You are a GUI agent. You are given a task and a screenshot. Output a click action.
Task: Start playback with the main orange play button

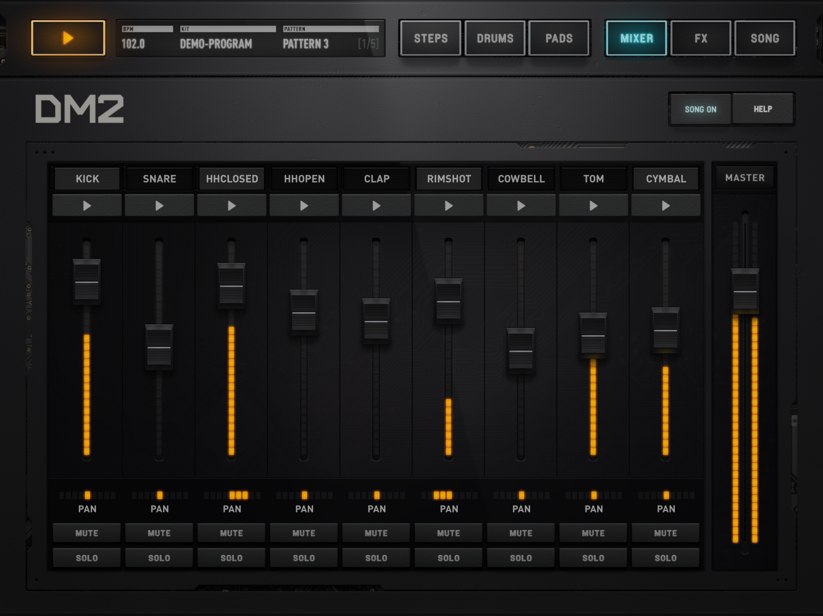(68, 38)
